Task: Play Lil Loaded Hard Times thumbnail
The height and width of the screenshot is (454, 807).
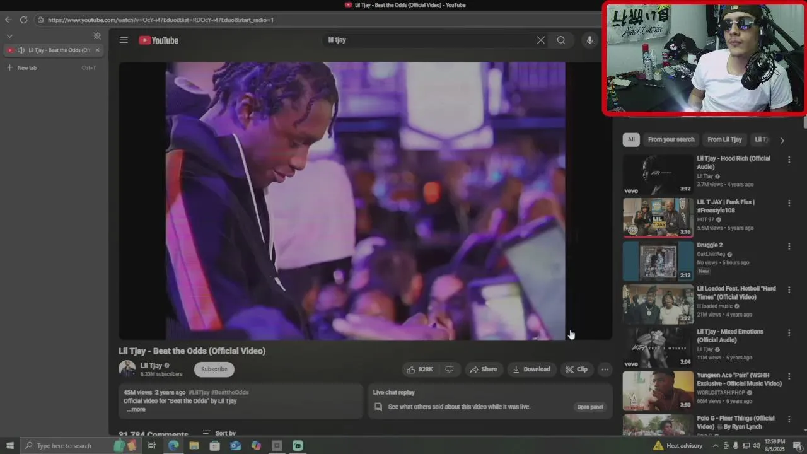Action: [x=658, y=305]
